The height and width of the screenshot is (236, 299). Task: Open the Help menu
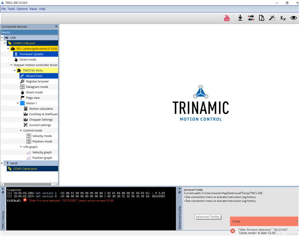point(42,9)
